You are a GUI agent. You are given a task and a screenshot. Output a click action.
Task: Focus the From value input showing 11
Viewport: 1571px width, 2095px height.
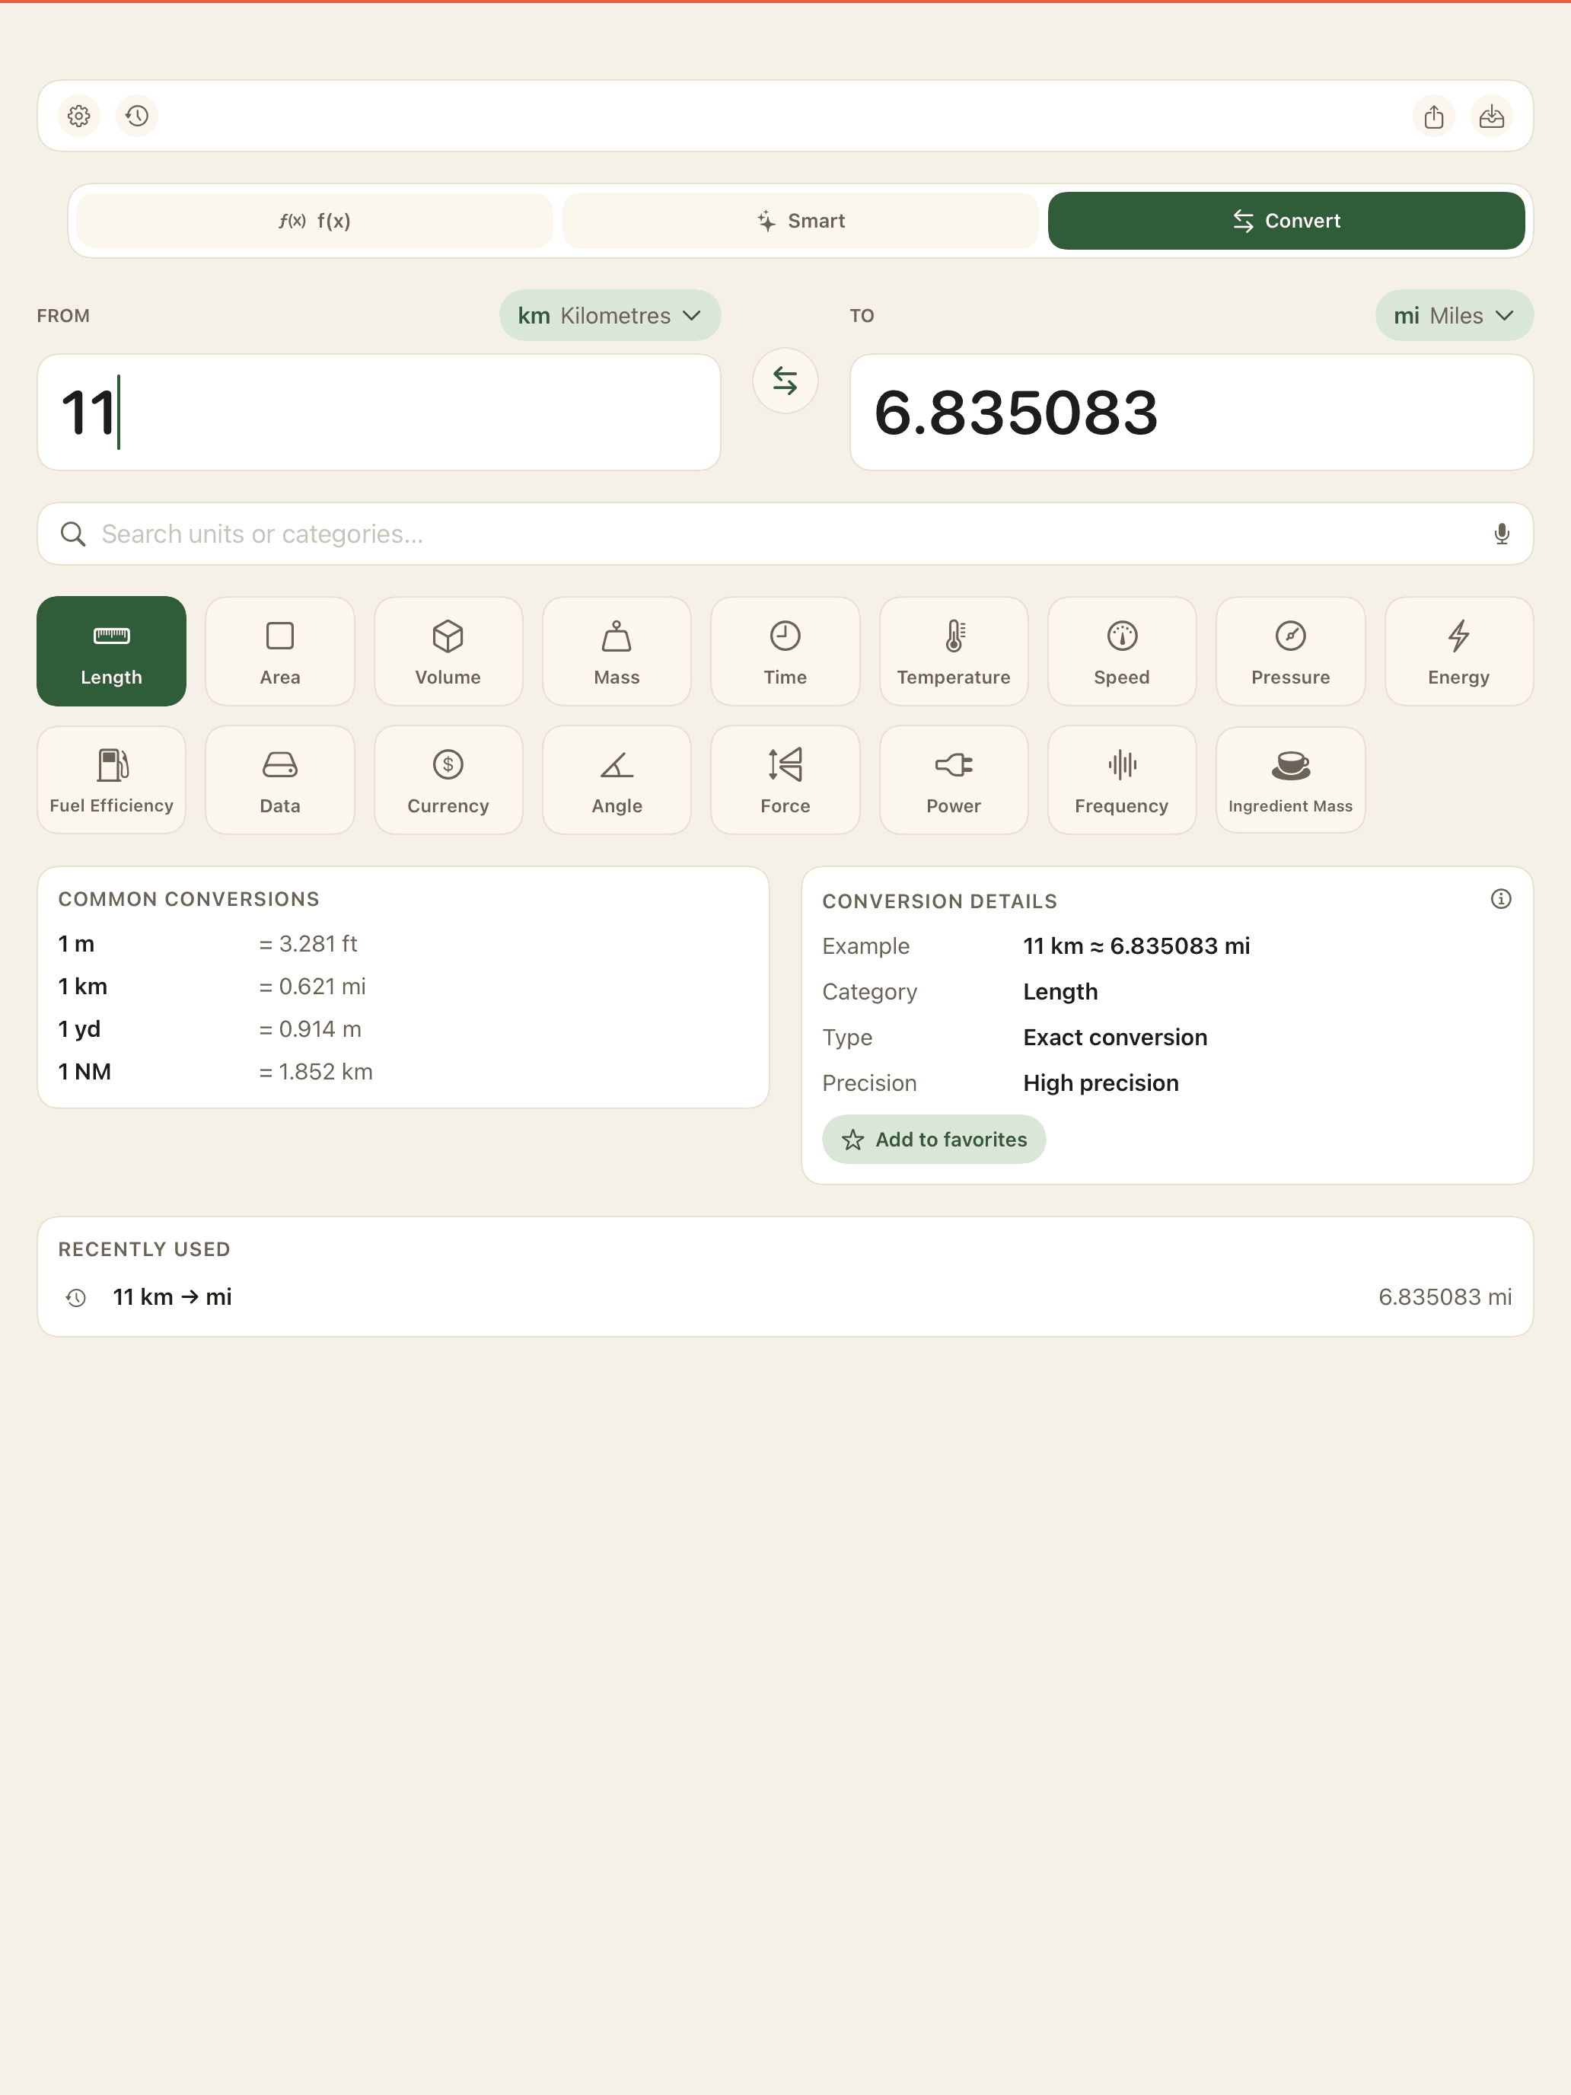379,412
